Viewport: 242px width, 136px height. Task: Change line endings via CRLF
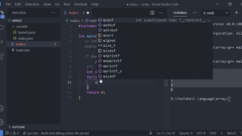[213, 133]
